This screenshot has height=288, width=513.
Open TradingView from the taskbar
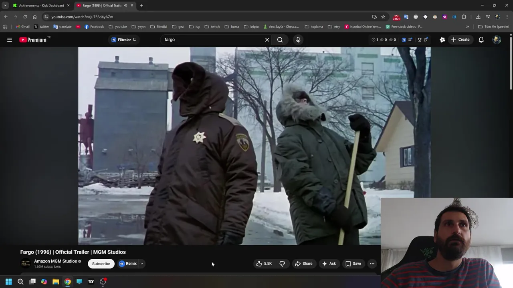91,282
